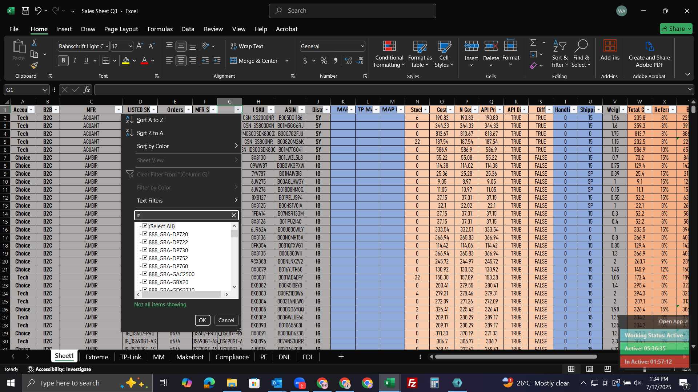
Task: Uncheck 888_GRA-DP730 in filter list
Action: [x=145, y=250]
